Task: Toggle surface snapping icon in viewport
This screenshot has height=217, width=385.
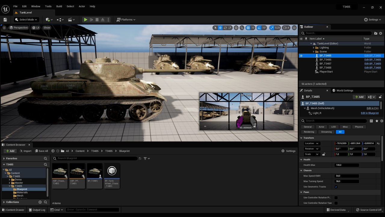Action: 242,28
